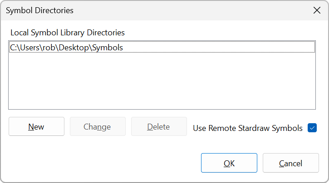
Task: Click the Change button
Action: click(98, 126)
